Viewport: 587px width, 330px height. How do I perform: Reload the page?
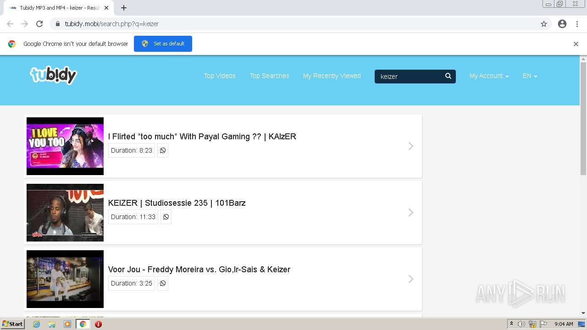[39, 24]
